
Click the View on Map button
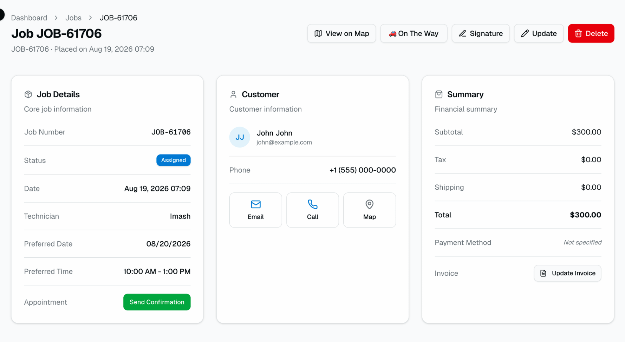pyautogui.click(x=341, y=33)
